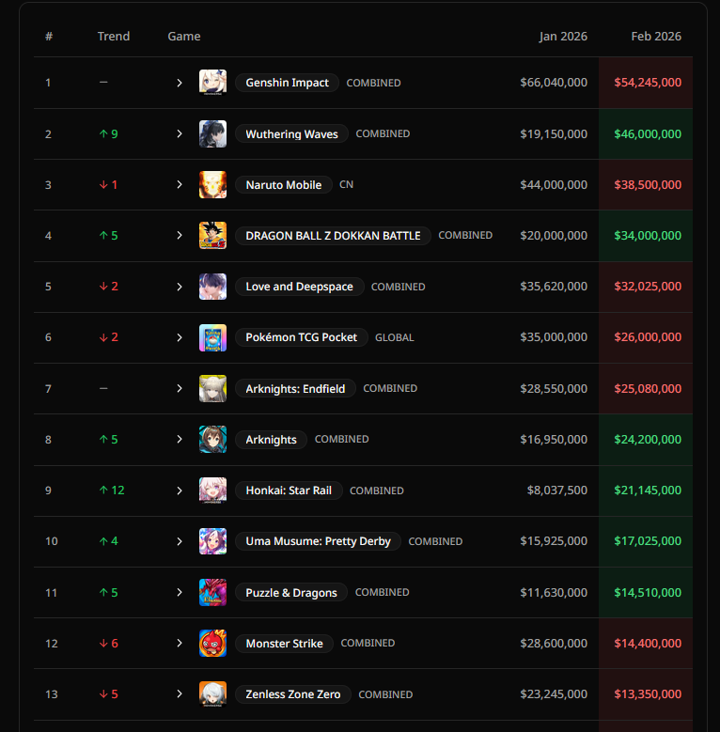The height and width of the screenshot is (732, 720).
Task: Open the Honkai: Star Rail name pill
Action: click(289, 491)
